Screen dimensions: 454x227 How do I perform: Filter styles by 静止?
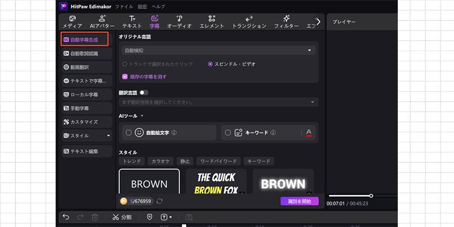[185, 161]
